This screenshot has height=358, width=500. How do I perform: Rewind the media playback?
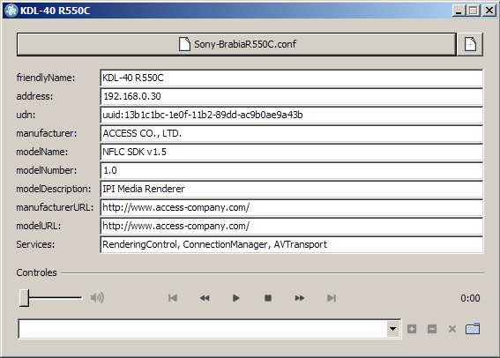(205, 298)
